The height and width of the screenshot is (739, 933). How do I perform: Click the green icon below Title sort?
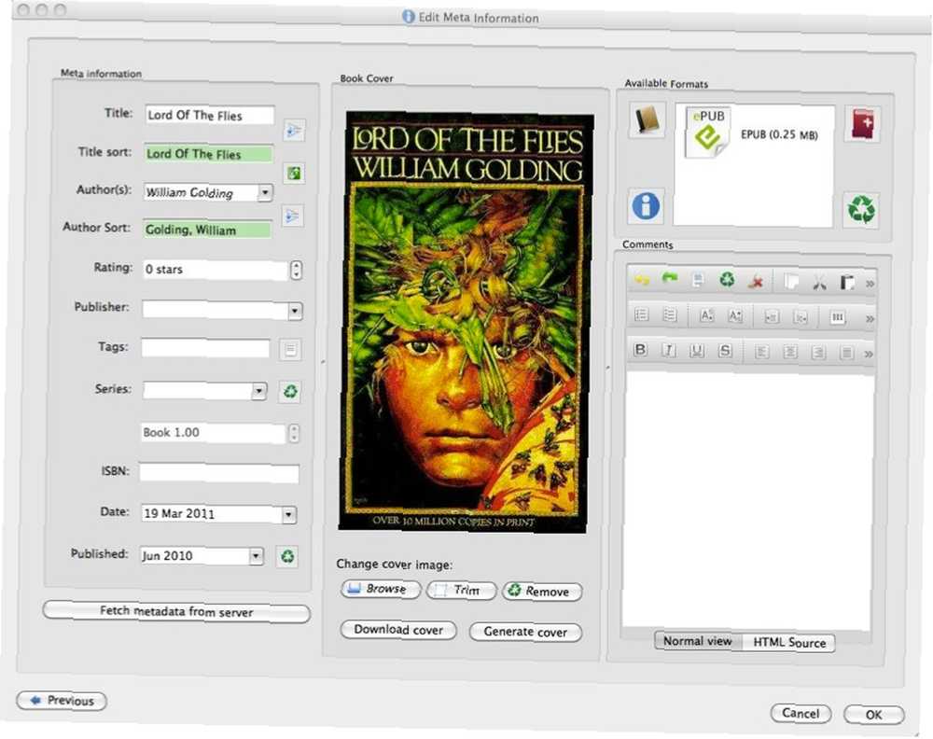point(293,174)
